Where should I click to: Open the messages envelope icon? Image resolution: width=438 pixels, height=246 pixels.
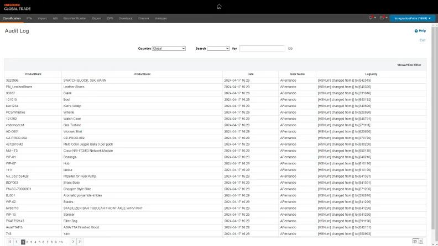click(x=383, y=18)
